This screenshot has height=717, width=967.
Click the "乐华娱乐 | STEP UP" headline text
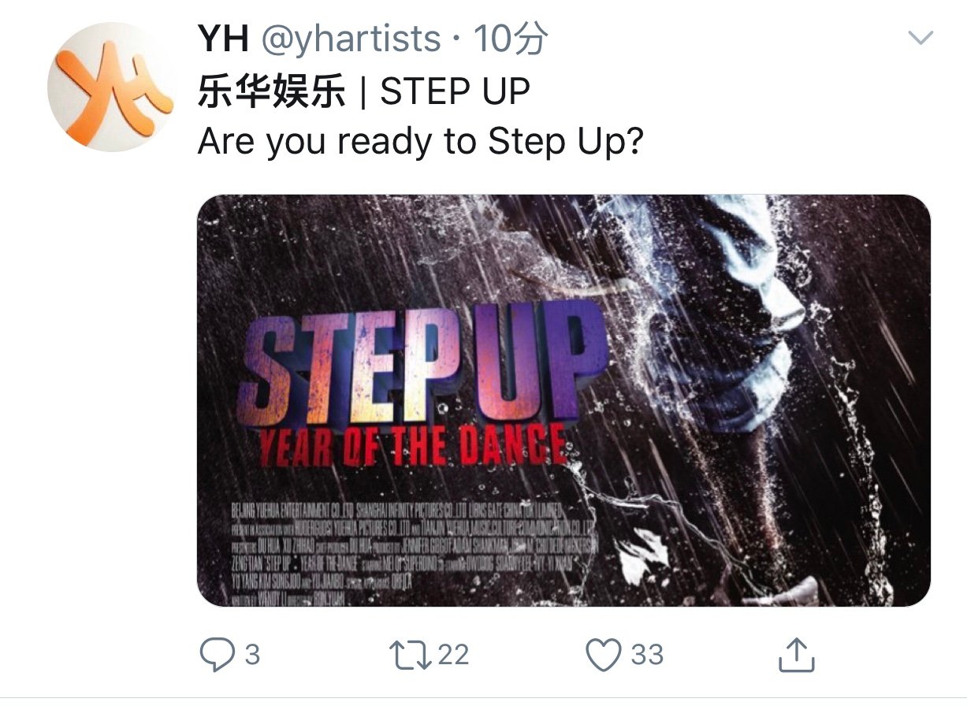click(363, 91)
